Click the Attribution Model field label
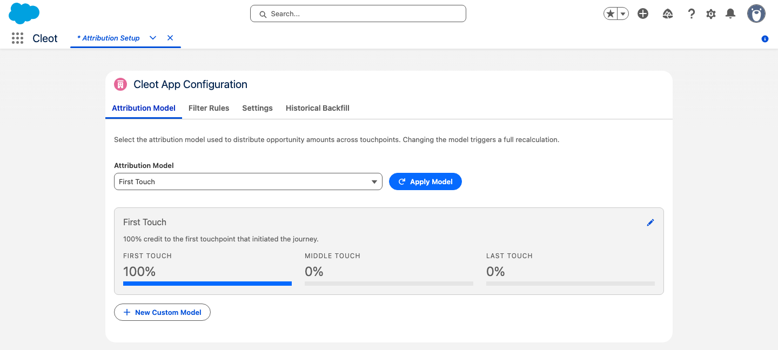The height and width of the screenshot is (350, 778). click(x=144, y=166)
